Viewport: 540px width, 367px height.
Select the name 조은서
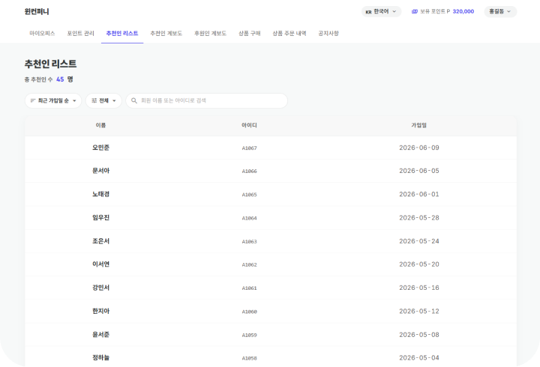coord(100,241)
